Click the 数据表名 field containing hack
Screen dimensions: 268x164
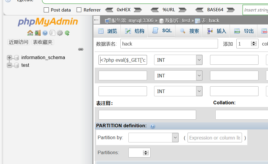point(169,44)
